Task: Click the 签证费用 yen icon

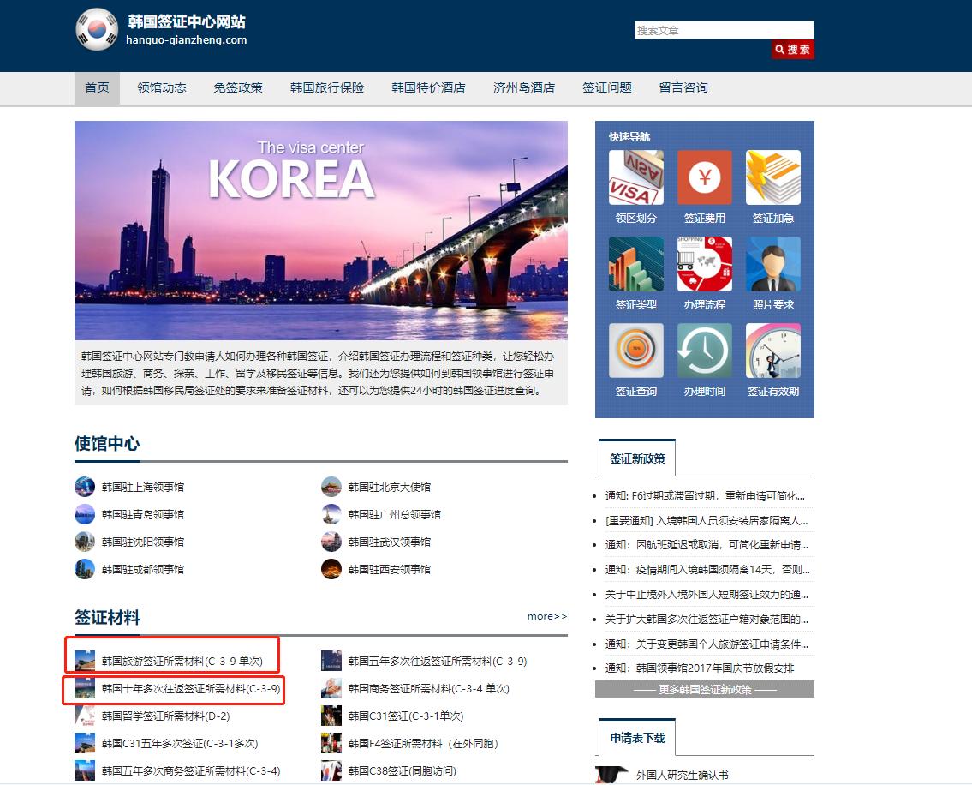Action: 704,177
